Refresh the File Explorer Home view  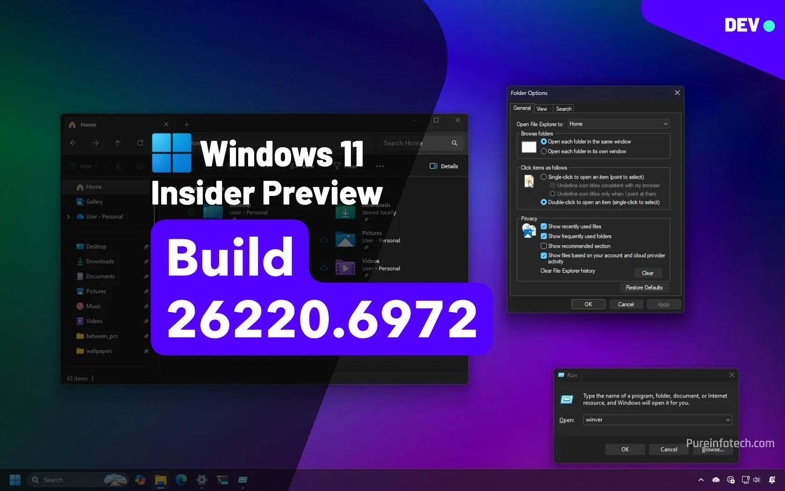140,143
